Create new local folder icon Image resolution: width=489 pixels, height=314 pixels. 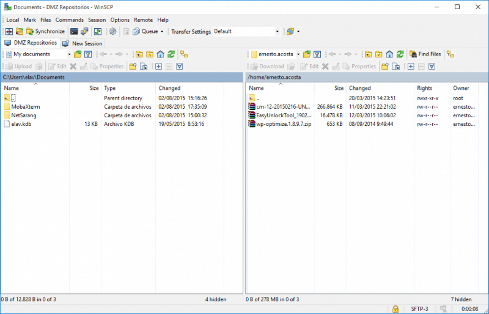click(x=133, y=67)
